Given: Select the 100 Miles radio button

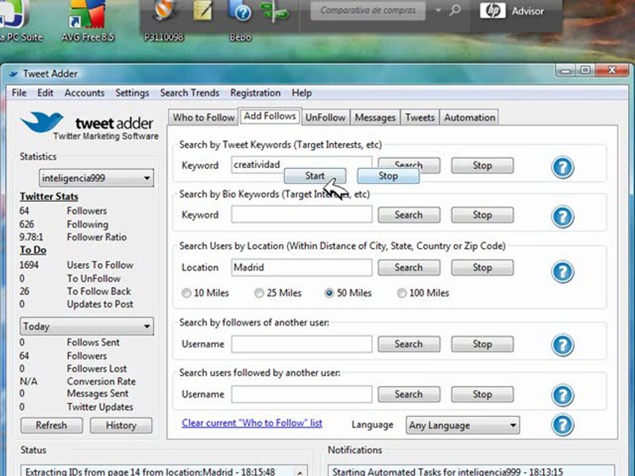Looking at the screenshot, I should click(x=402, y=293).
